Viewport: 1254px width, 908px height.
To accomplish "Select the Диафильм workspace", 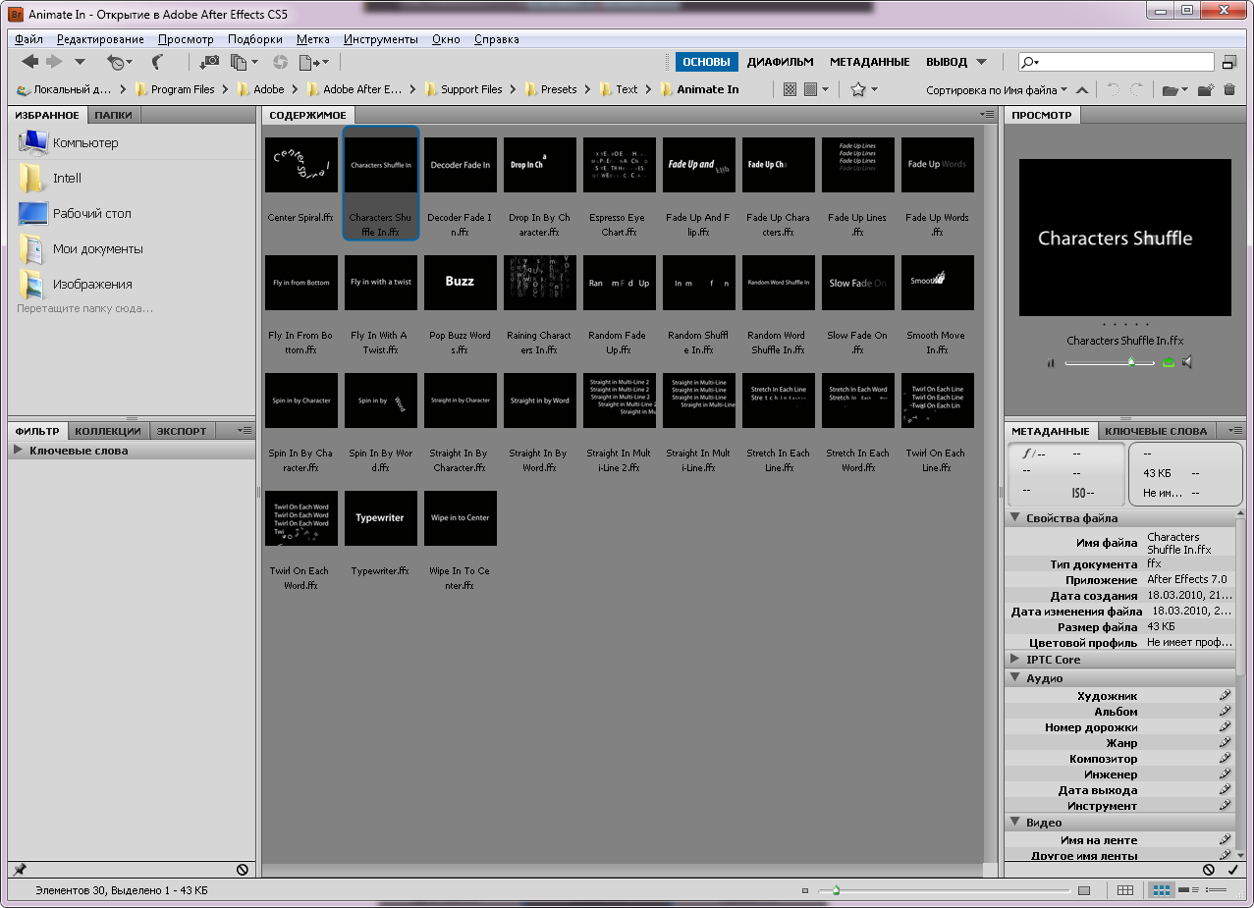I will coord(780,62).
